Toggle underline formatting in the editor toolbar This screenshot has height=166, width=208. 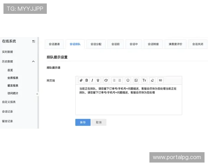(98, 80)
